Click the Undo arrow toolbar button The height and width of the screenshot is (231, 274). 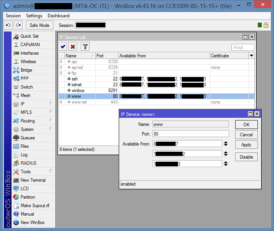[8, 25]
